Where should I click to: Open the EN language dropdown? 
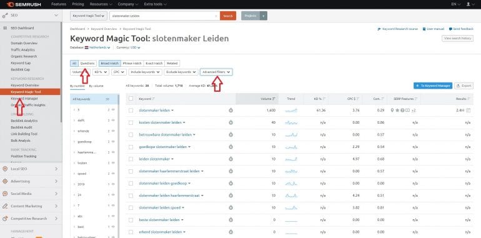point(456,4)
